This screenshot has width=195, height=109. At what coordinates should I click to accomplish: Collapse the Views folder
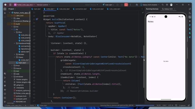click(x=14, y=57)
